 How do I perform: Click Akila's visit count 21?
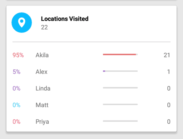point(167,55)
